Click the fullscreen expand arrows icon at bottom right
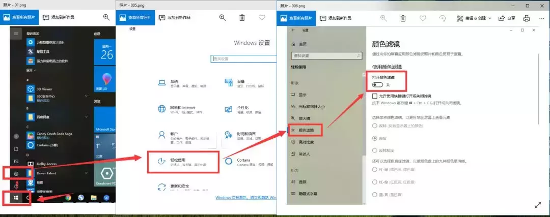The height and width of the screenshot is (217, 550). [538, 205]
